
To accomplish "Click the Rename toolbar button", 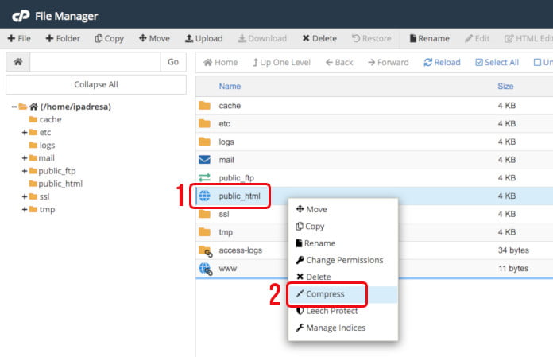I will click(429, 38).
